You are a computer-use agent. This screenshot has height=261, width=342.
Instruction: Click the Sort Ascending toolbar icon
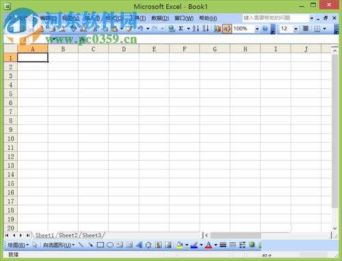tap(196, 29)
